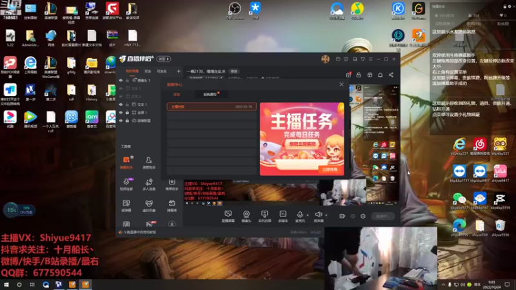This screenshot has height=290, width=516.
Task: Toggle visibility of 文本 1 source
Action: 121,104
